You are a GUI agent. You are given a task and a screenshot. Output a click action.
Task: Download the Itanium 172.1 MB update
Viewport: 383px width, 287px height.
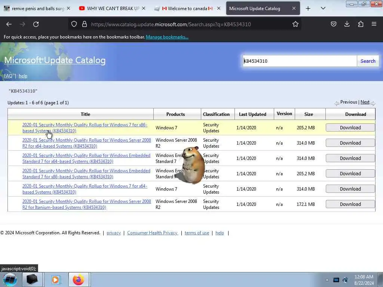[350, 204]
